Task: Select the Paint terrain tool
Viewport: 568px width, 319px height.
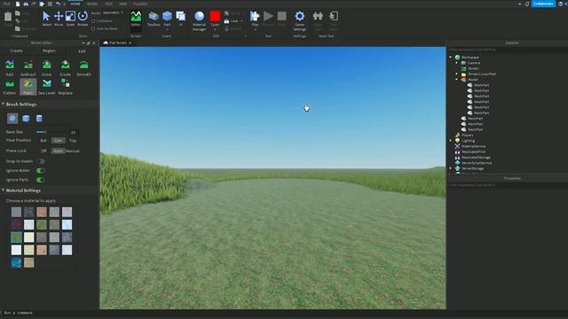Action: (28, 87)
